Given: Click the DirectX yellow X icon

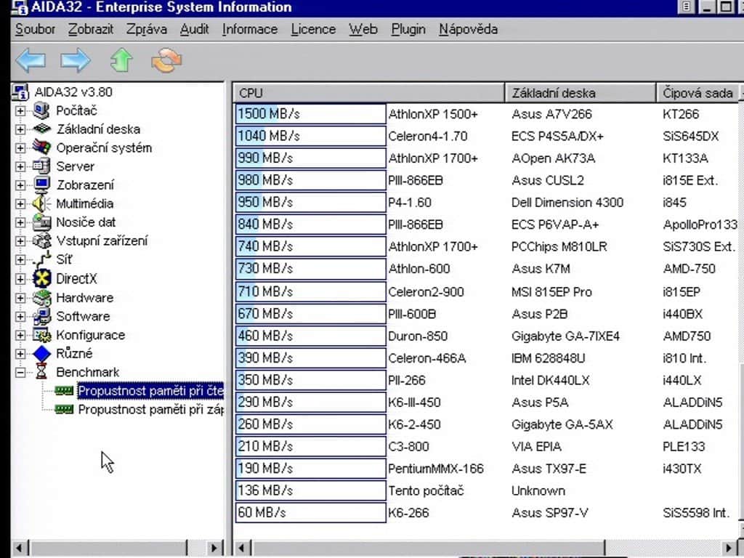Looking at the screenshot, I should pyautogui.click(x=41, y=278).
